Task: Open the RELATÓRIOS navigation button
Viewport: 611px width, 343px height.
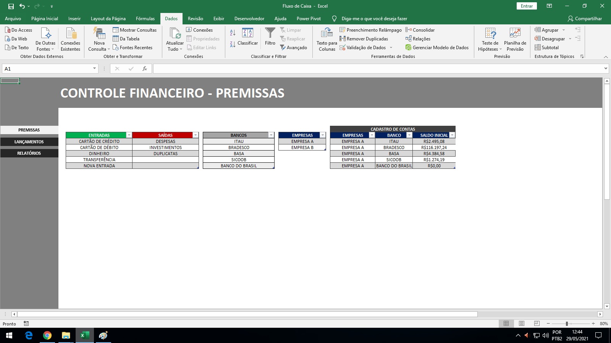Action: 29,153
